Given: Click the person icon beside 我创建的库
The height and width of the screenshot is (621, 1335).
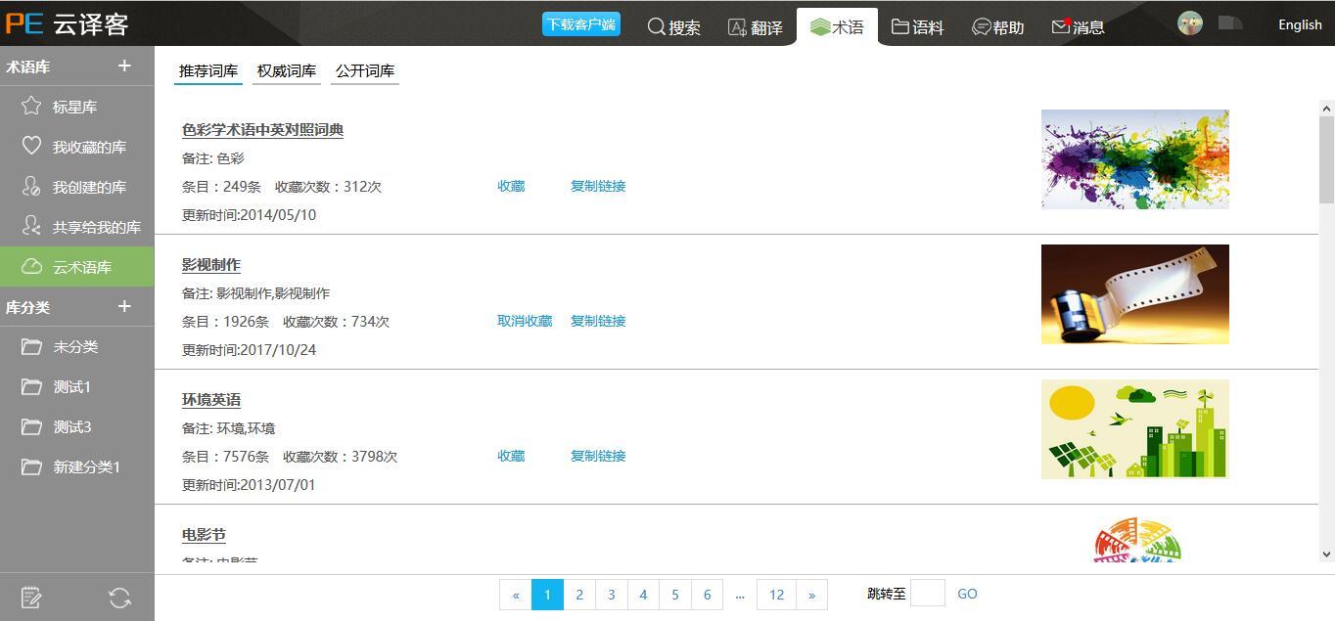Looking at the screenshot, I should pyautogui.click(x=31, y=186).
